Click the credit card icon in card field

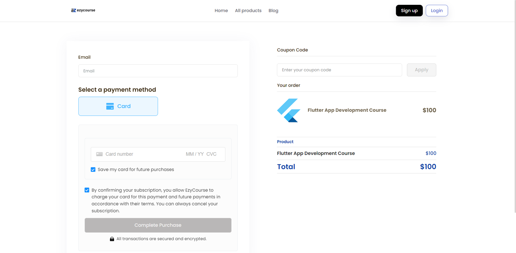tap(99, 154)
